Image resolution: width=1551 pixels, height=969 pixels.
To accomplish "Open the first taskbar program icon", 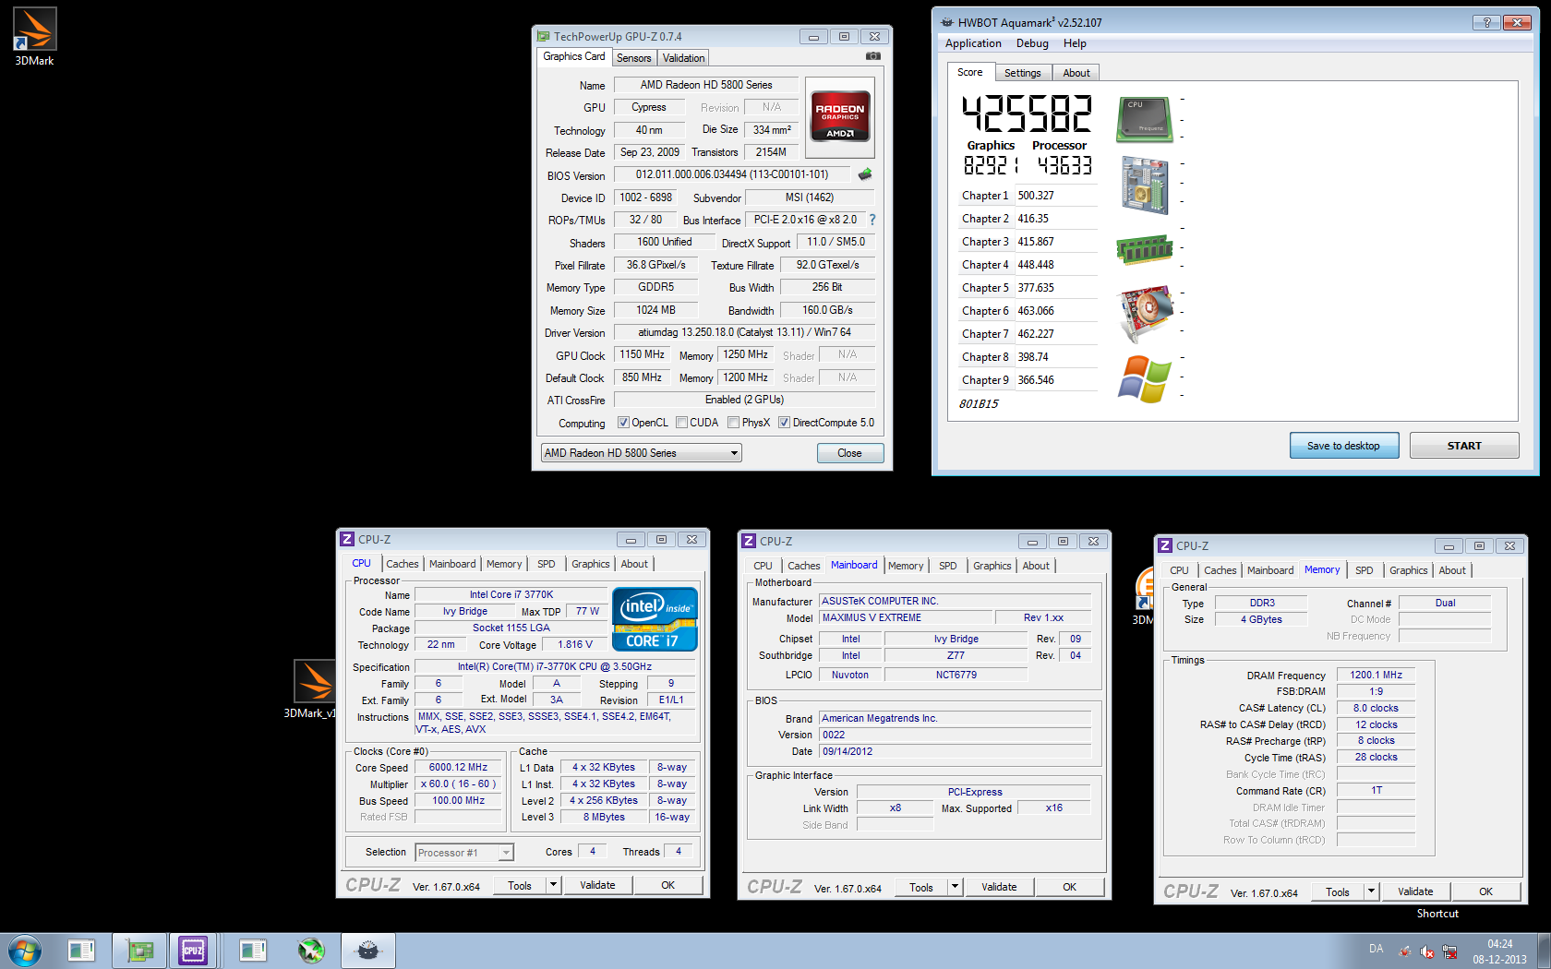I will tap(81, 951).
